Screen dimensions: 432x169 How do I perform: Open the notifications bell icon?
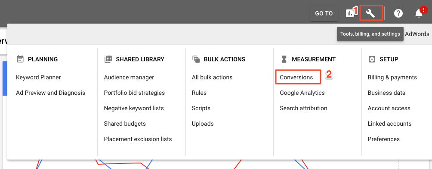(x=419, y=13)
